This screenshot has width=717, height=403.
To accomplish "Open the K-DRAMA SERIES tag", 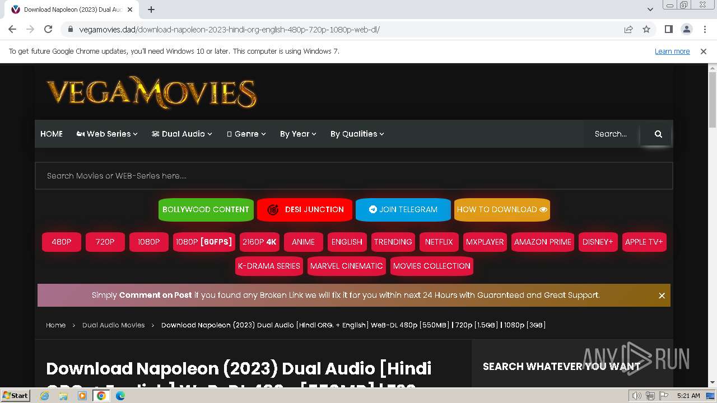I will click(x=269, y=266).
